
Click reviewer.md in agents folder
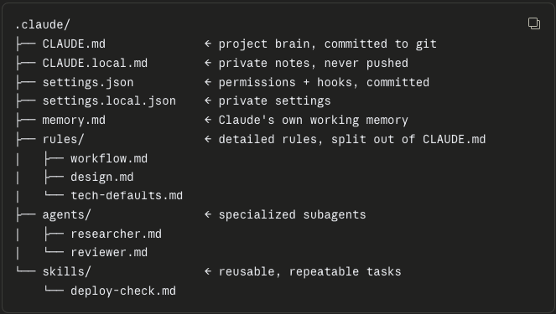109,252
